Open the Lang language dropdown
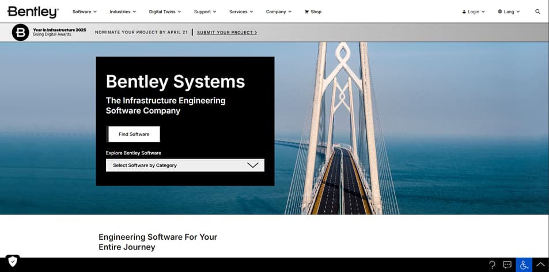This screenshot has height=272, width=549. click(509, 12)
